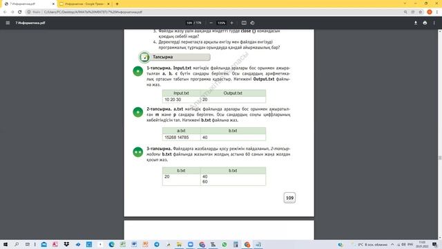Switch to the '7 Информатика.pdf' tab
The height and width of the screenshot is (249, 442).
coord(28,4)
